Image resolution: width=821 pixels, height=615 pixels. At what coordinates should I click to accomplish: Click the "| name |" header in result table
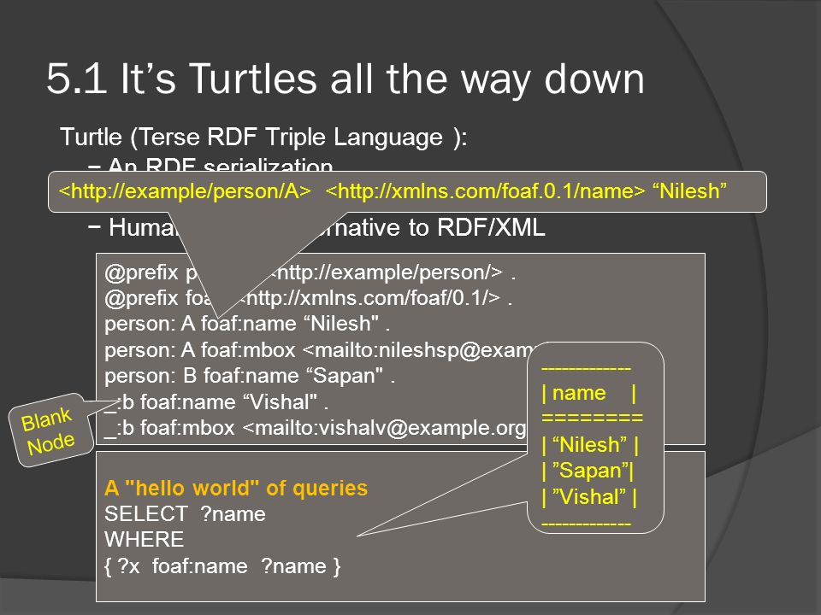coord(589,393)
